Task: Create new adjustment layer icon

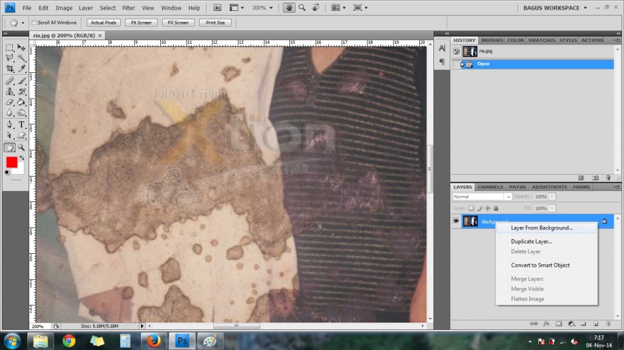Action: [571, 324]
